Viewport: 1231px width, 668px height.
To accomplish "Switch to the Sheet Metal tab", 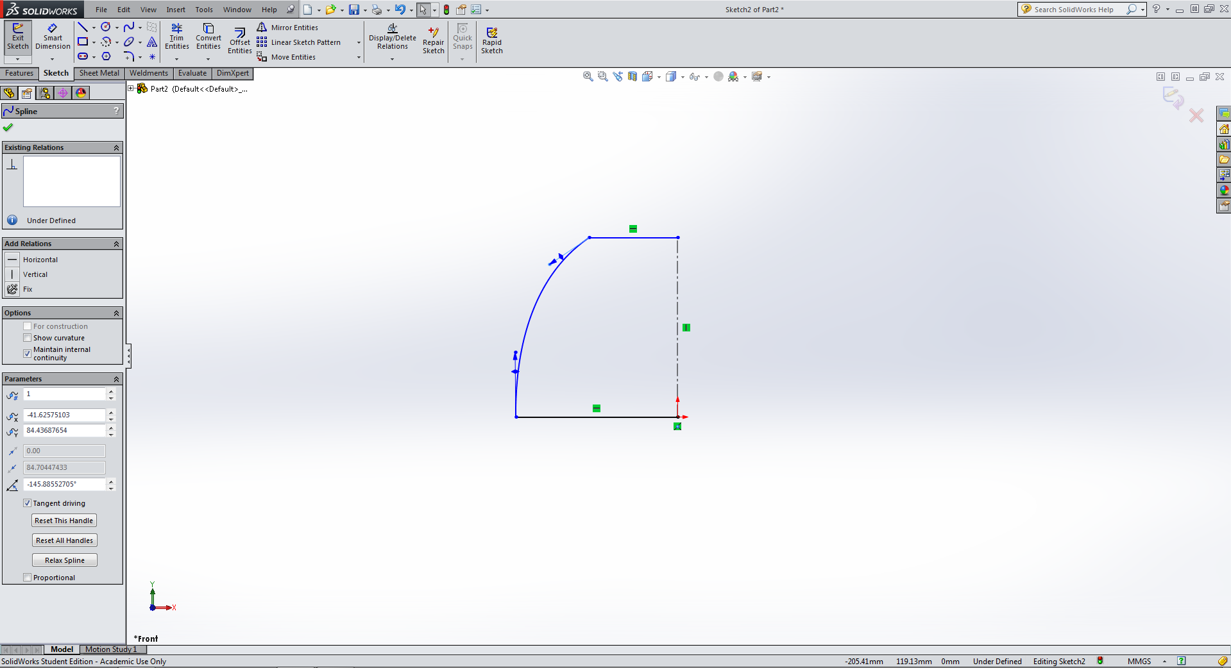I will [99, 73].
